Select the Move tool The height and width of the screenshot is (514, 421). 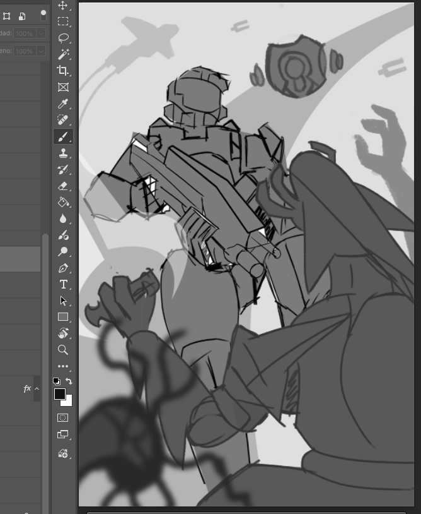[63, 5]
